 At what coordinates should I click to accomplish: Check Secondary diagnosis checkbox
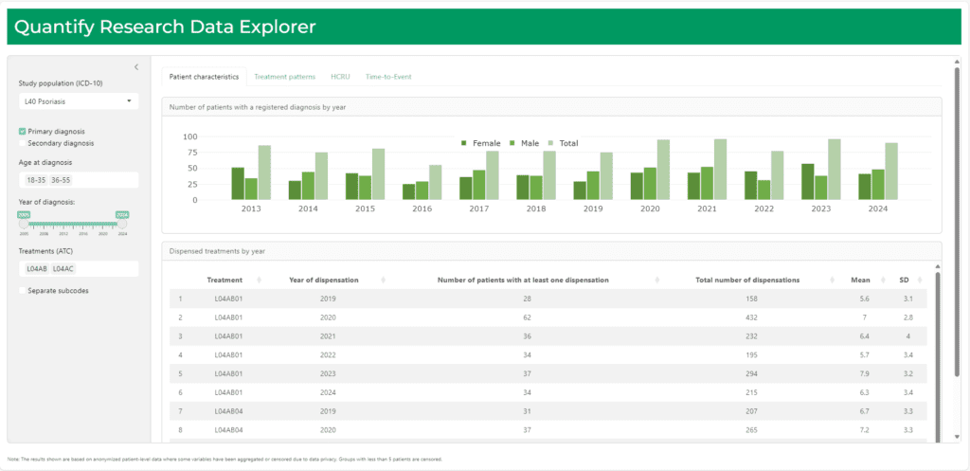23,143
